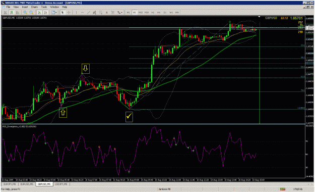Open the Tools menu
Viewport: 315px width, 192px height.
tap(44, 7)
